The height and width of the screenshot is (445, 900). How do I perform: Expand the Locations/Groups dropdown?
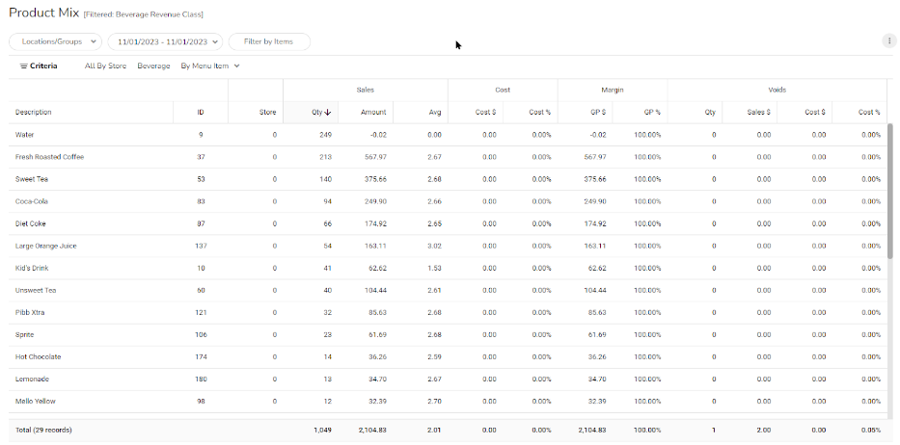[55, 41]
